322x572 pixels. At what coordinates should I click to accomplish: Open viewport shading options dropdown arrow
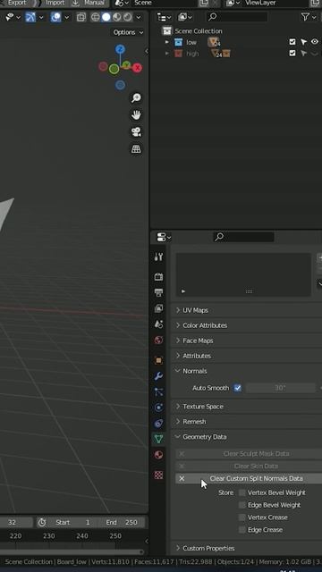coord(139,17)
